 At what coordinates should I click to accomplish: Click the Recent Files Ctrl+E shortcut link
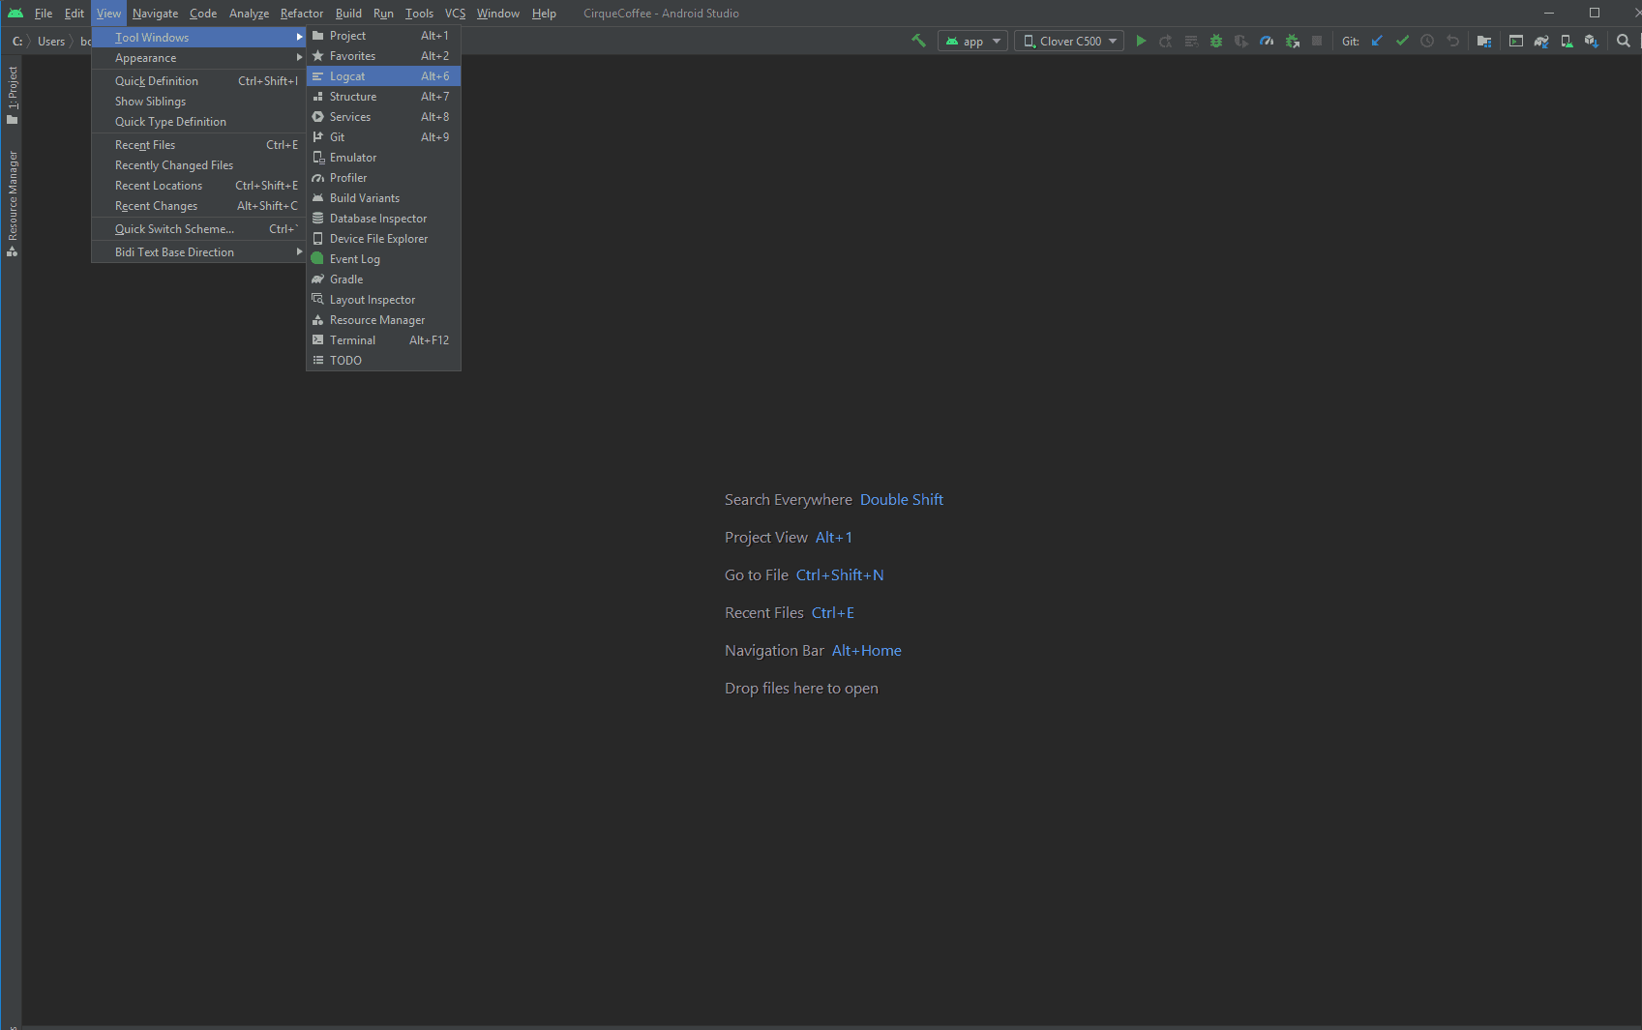point(832,612)
